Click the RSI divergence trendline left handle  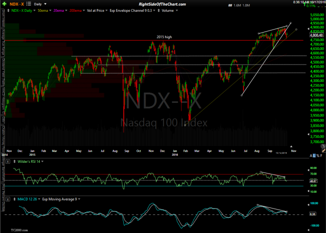pos(261,172)
